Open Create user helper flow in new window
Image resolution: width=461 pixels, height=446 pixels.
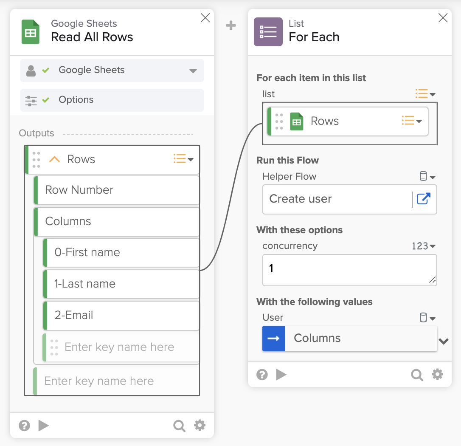click(423, 199)
